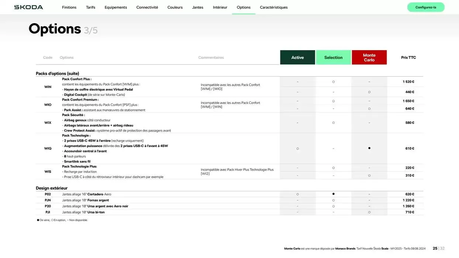Image resolution: width=459 pixels, height=258 pixels.
Task: Go to the Tarifs section
Action: pyautogui.click(x=90, y=7)
